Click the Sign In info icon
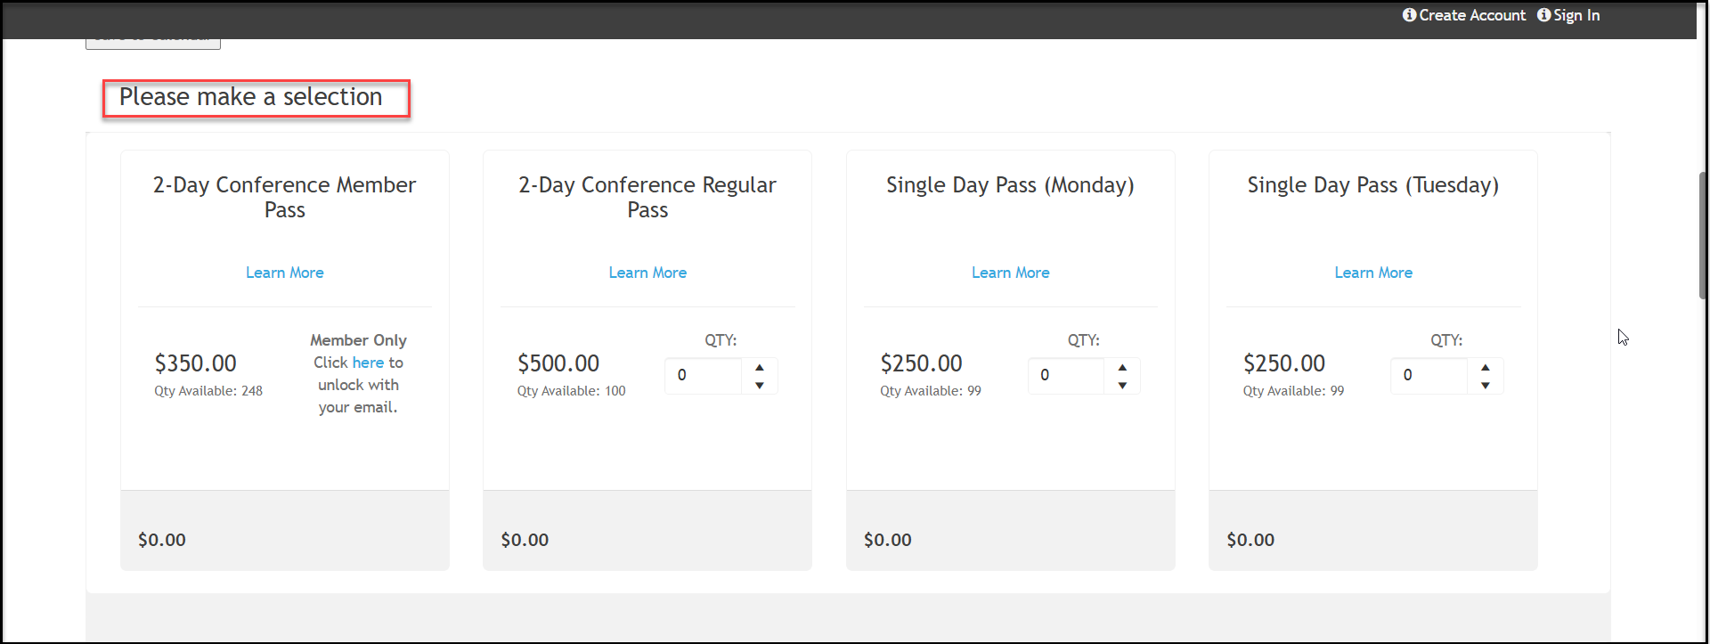 point(1543,15)
